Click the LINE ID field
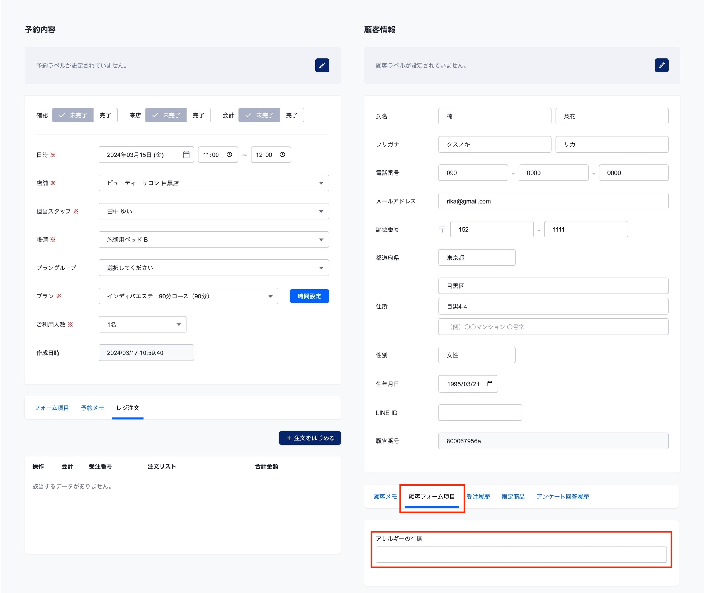Viewport: 705px width, 593px height. [480, 413]
